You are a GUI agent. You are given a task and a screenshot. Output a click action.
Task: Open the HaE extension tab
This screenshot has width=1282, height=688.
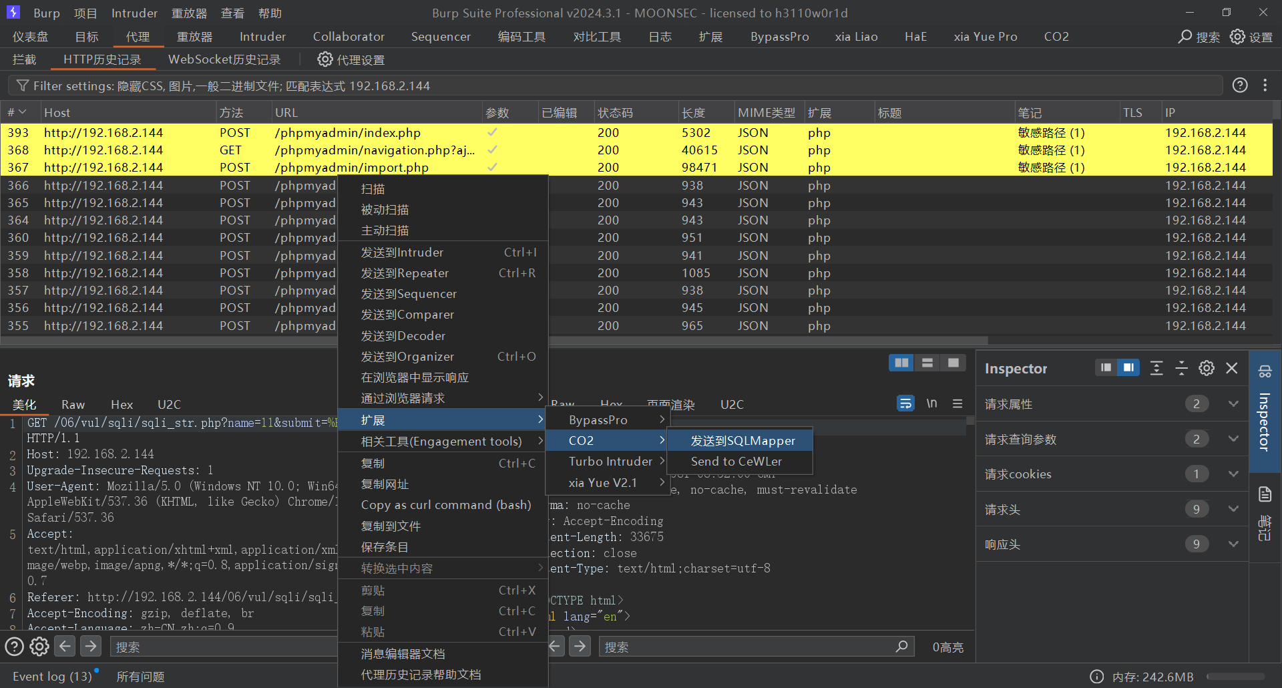pos(915,37)
